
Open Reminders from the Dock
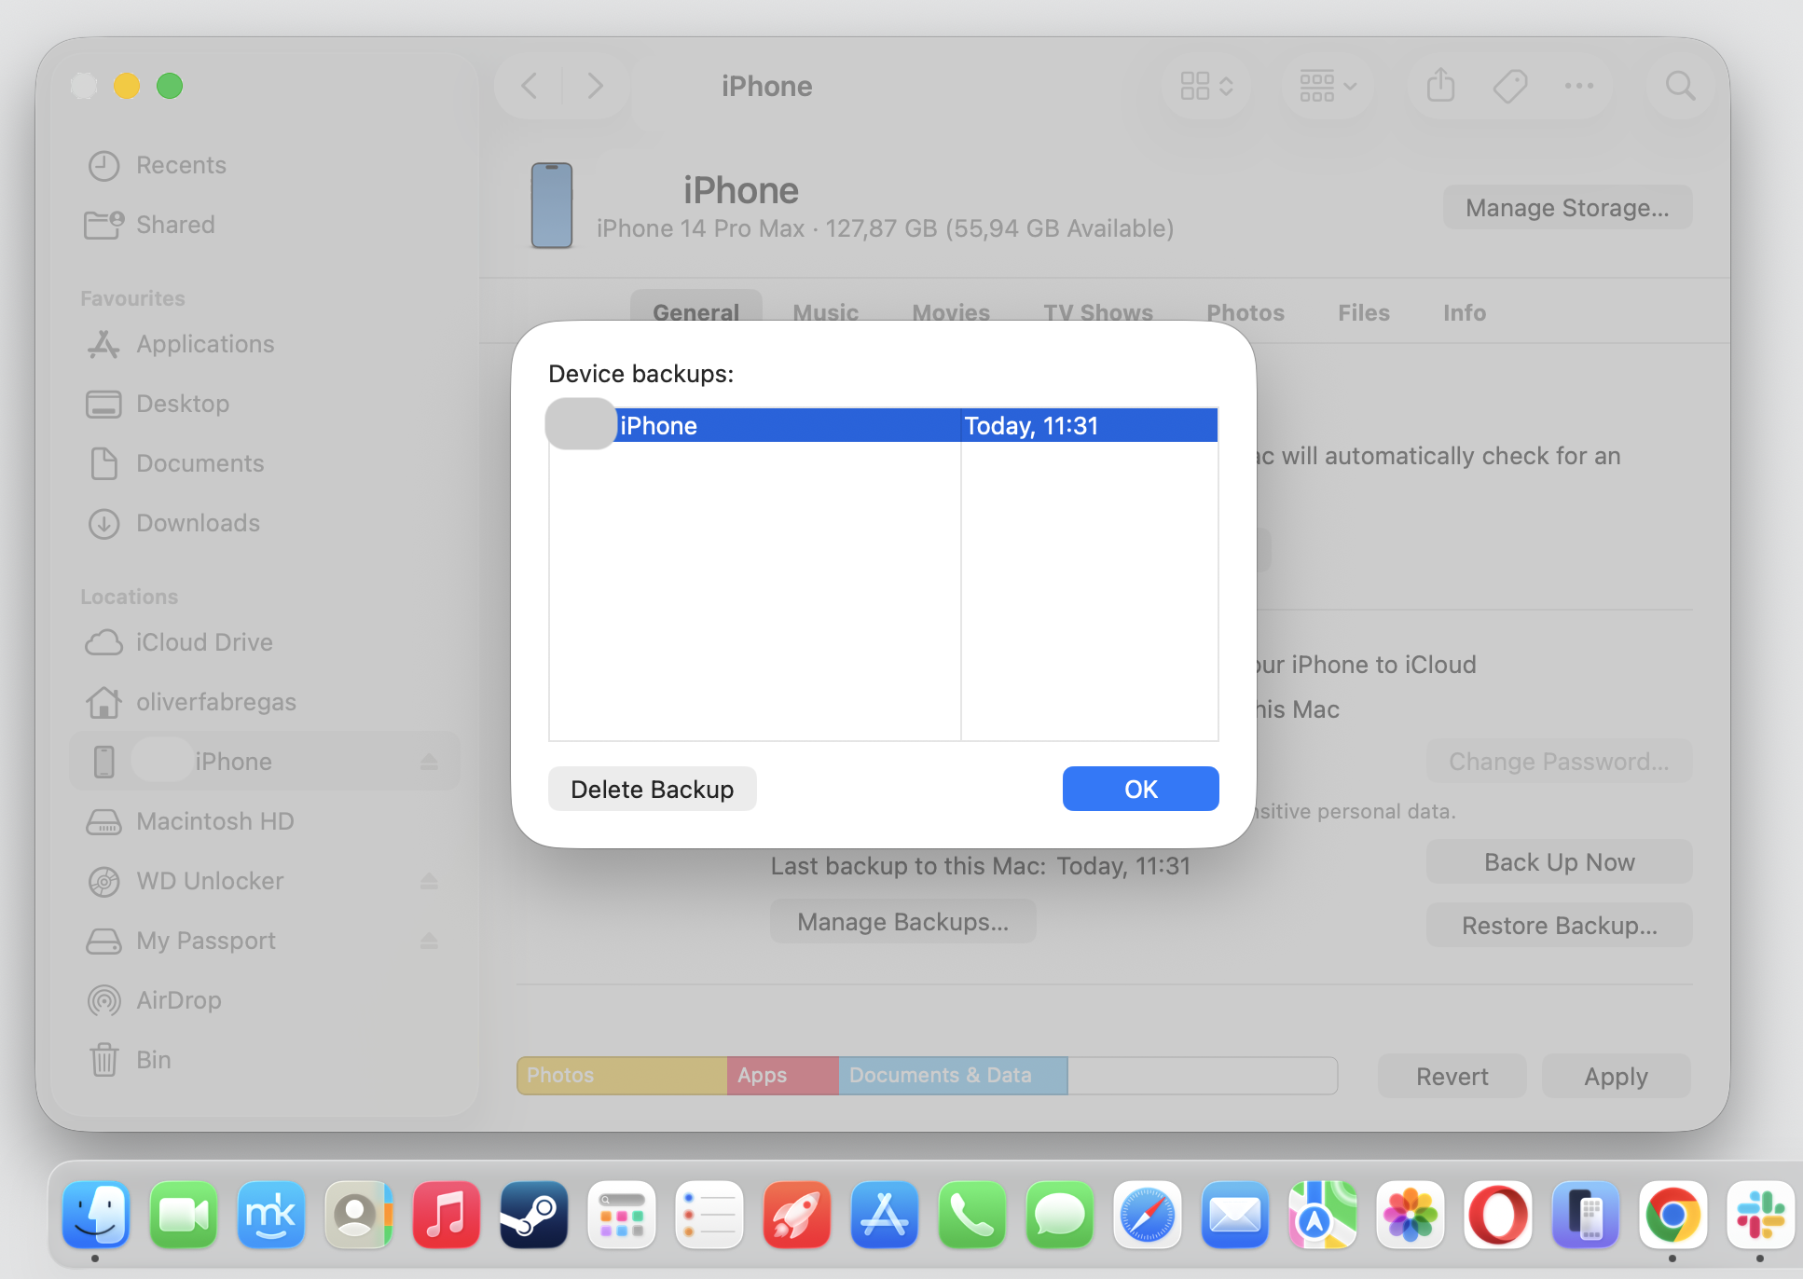click(709, 1215)
